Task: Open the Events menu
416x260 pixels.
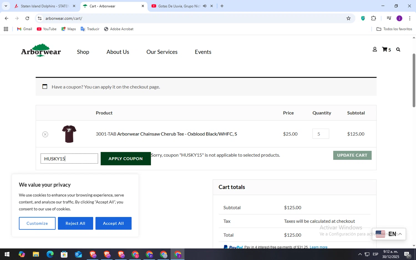Action: (x=203, y=52)
